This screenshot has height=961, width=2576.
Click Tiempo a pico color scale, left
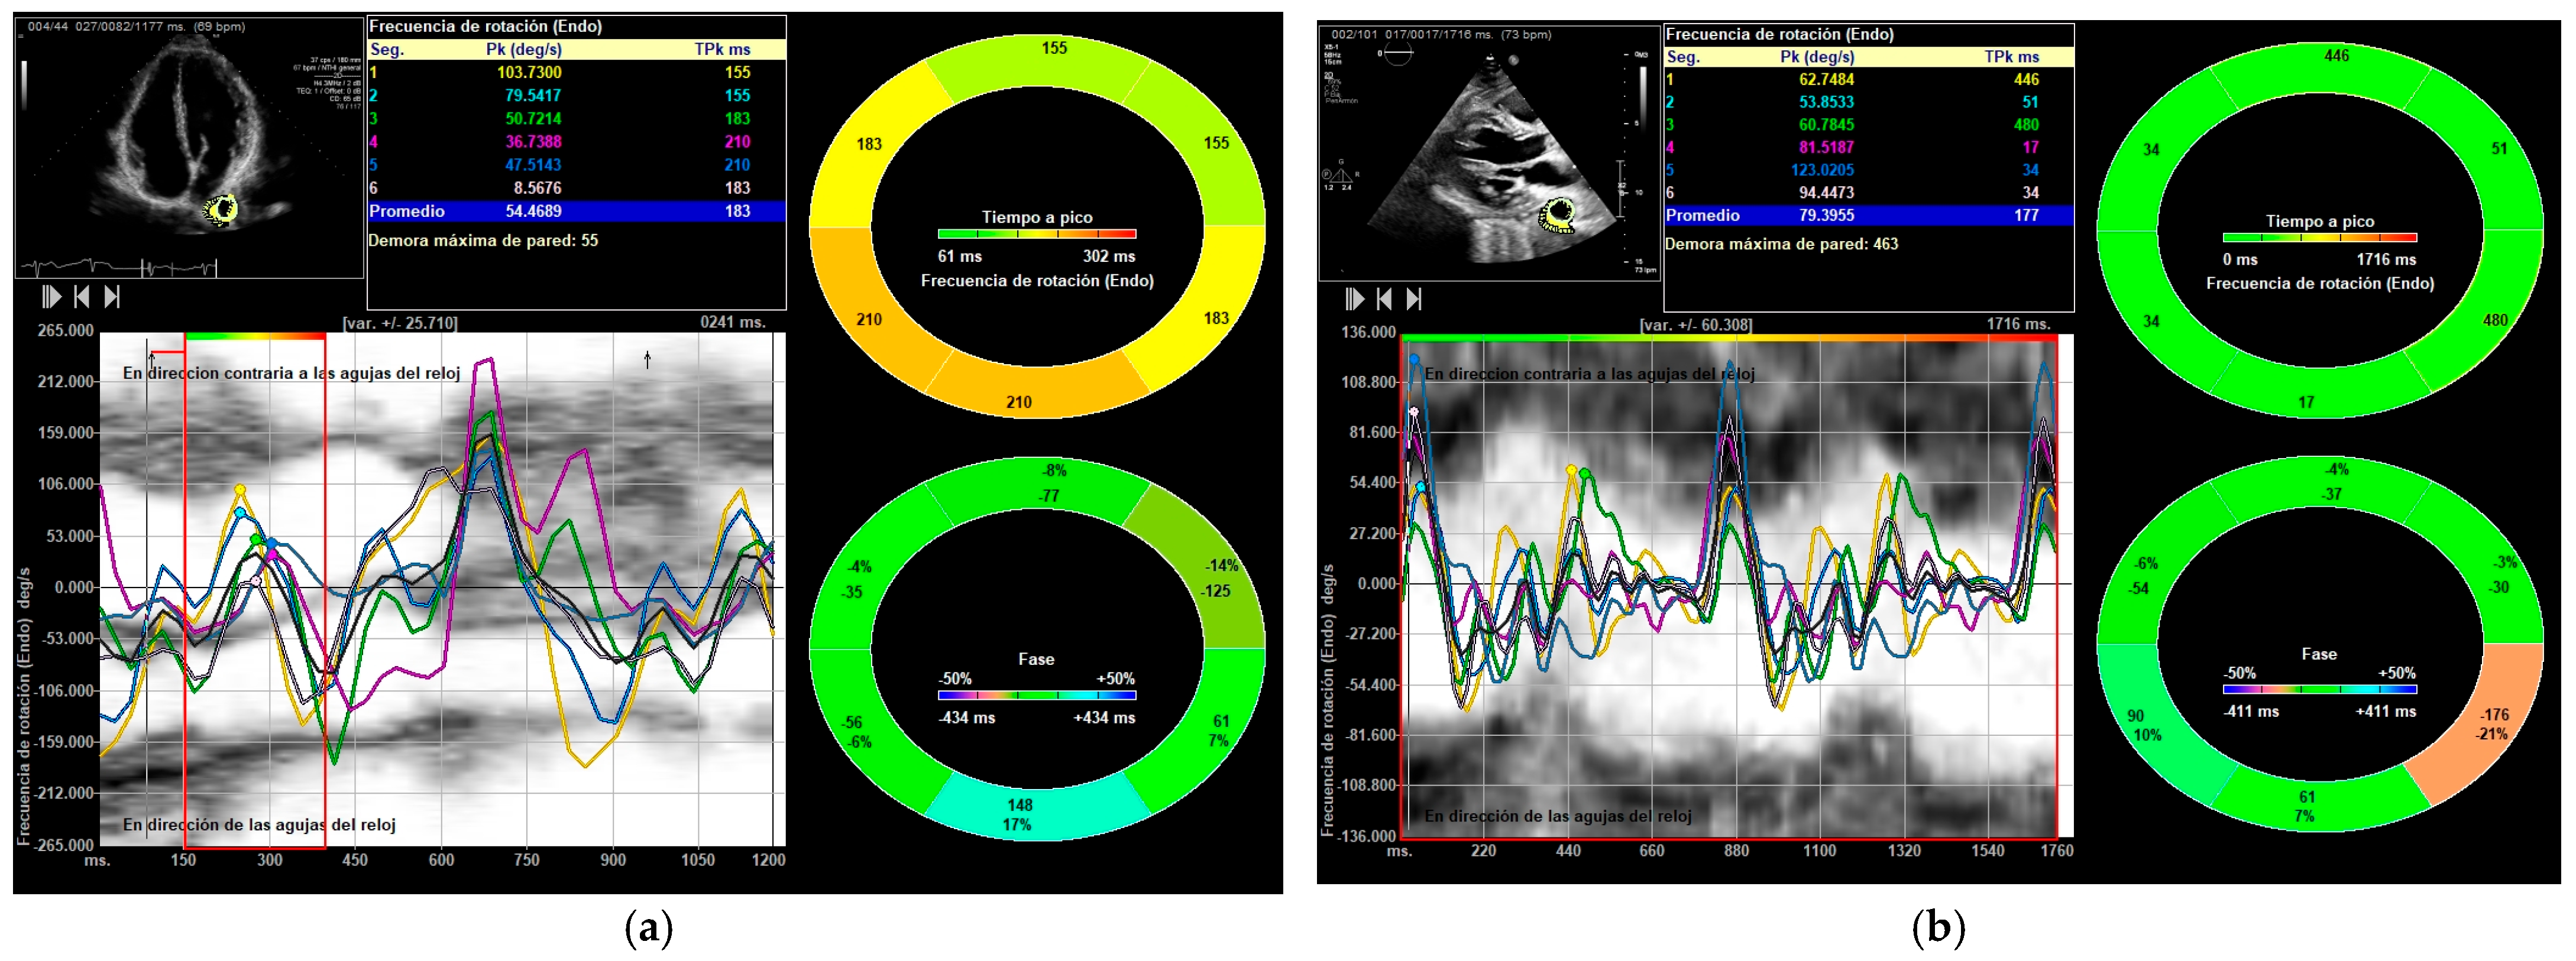pyautogui.click(x=1036, y=234)
